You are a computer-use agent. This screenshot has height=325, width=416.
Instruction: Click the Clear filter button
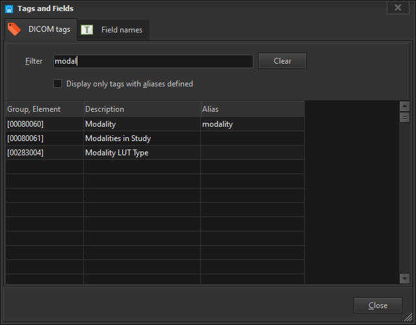click(x=282, y=61)
